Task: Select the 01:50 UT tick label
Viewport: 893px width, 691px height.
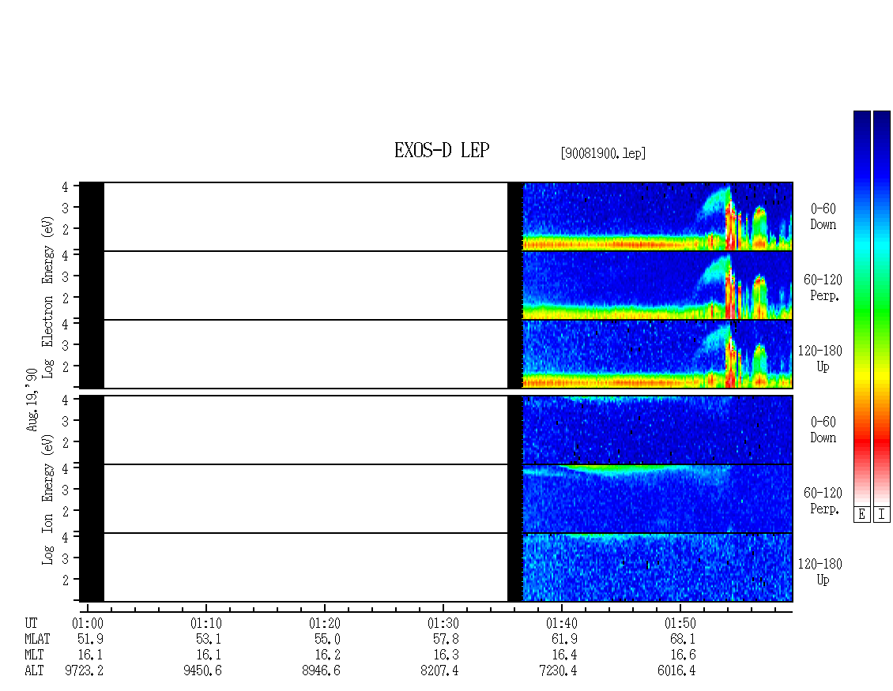Action: (x=680, y=623)
